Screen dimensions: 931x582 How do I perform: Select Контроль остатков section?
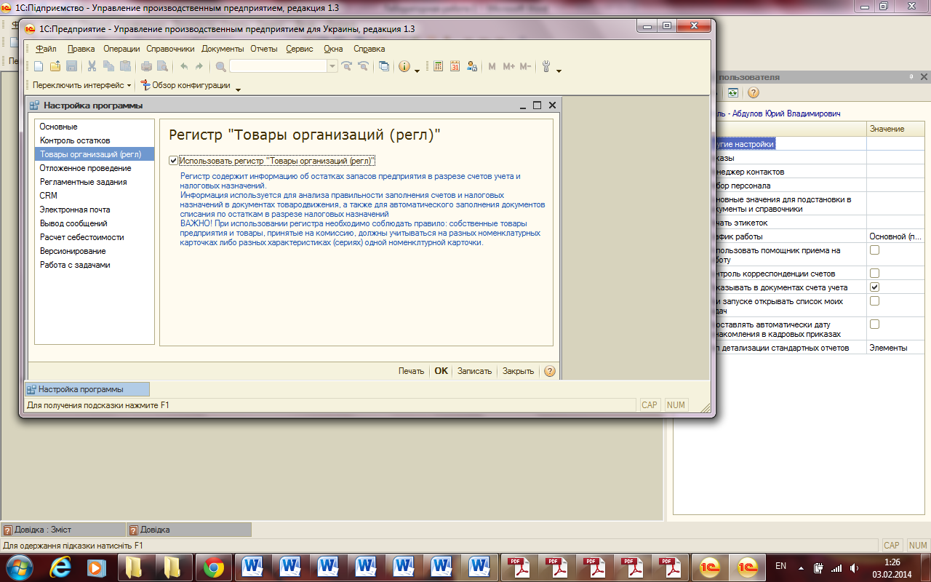point(95,140)
